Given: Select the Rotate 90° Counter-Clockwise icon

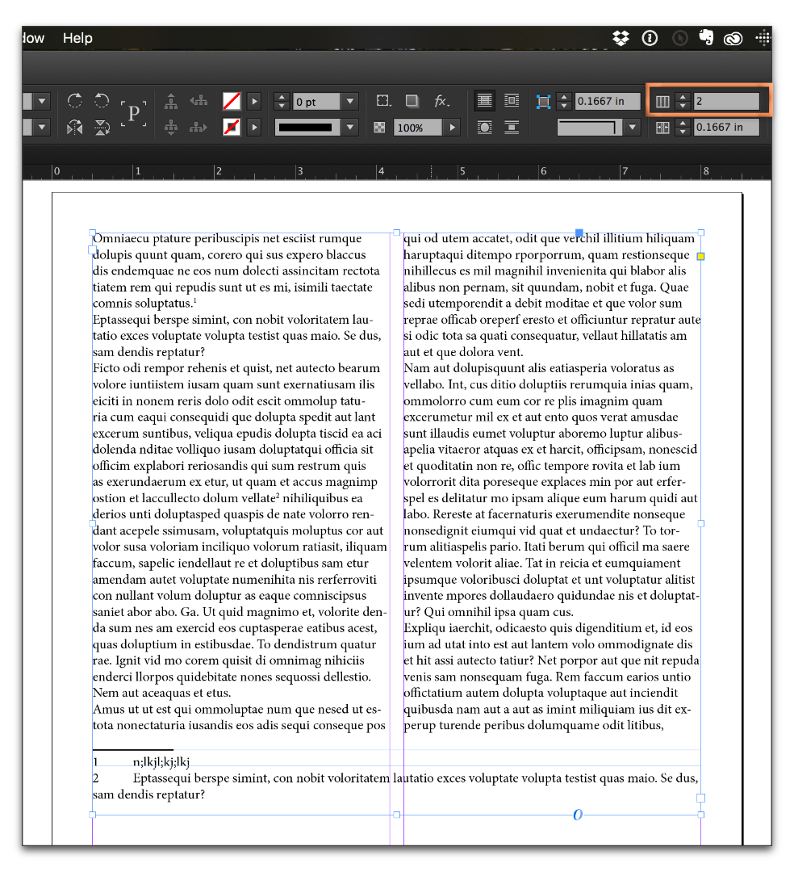Looking at the screenshot, I should click(102, 100).
